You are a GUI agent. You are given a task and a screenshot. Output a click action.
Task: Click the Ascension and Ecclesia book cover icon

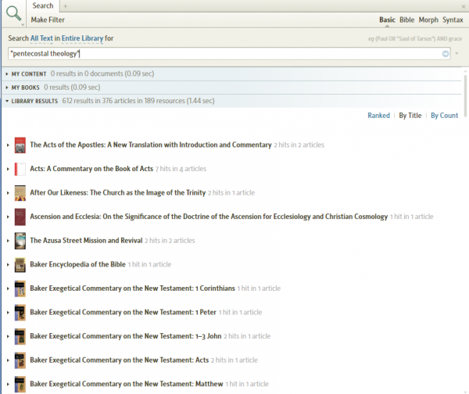pos(20,217)
